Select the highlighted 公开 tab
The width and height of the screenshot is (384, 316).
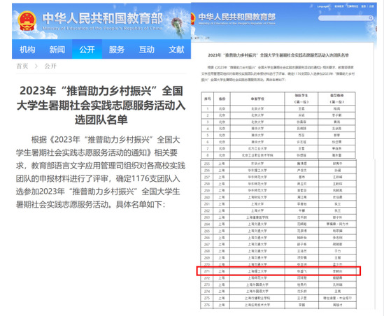tap(87, 50)
